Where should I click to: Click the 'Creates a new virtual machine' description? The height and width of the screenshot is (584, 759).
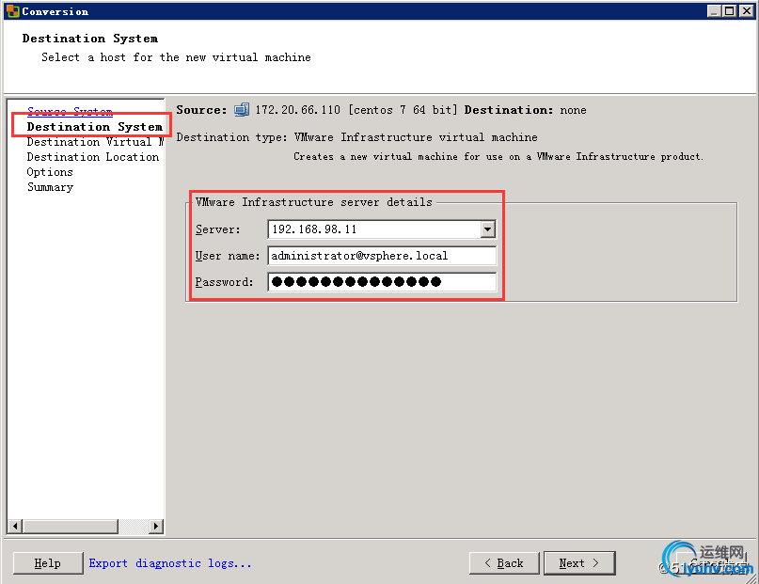(x=498, y=156)
